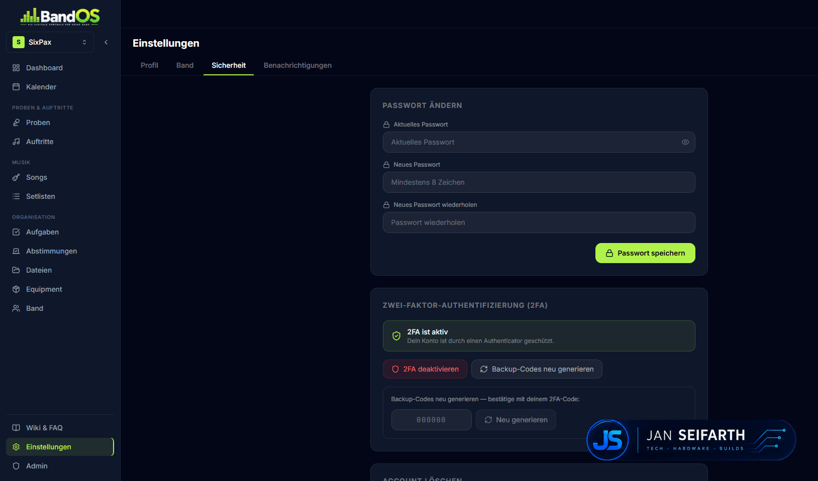Viewport: 818px width, 481px height.
Task: Click the Equipment box icon
Action: pyautogui.click(x=16, y=289)
